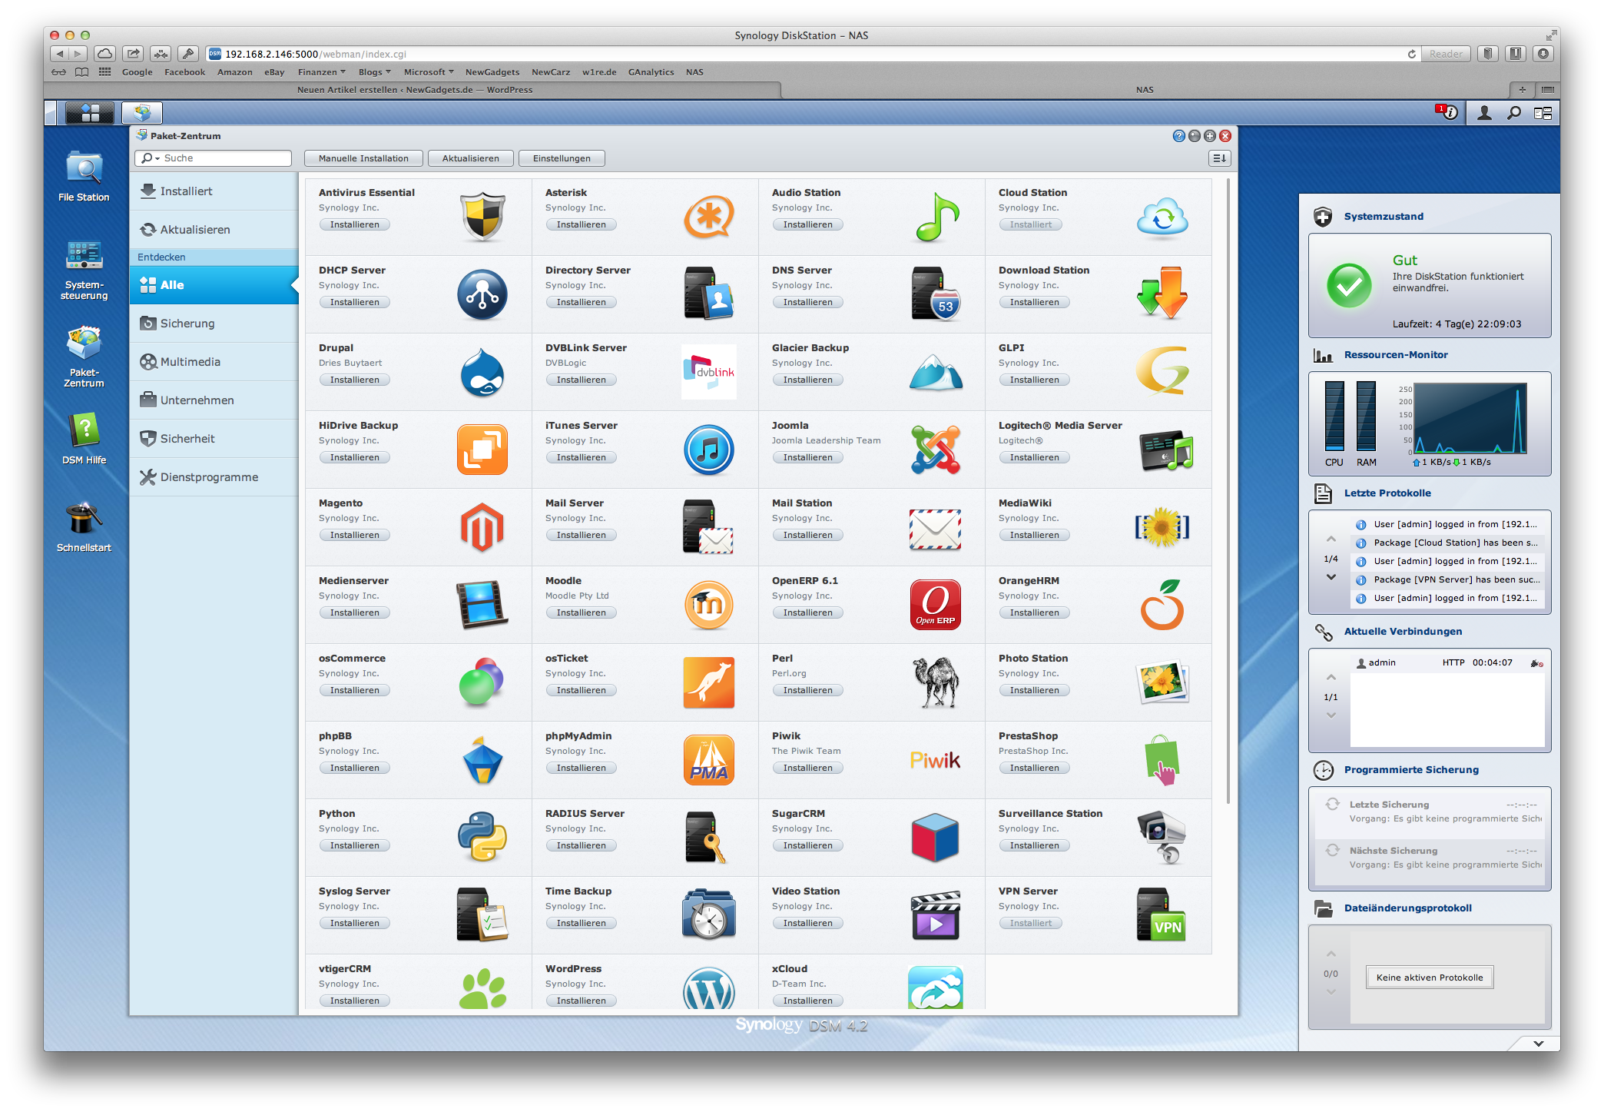Open the Paket-Zentrum help question icon
Screen dimensions: 1604x1112
(x=1178, y=136)
